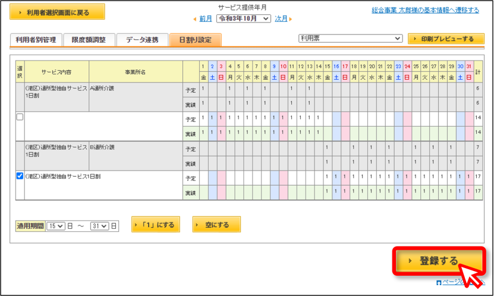Go to 前月 link
The image size is (494, 296).
(206, 19)
